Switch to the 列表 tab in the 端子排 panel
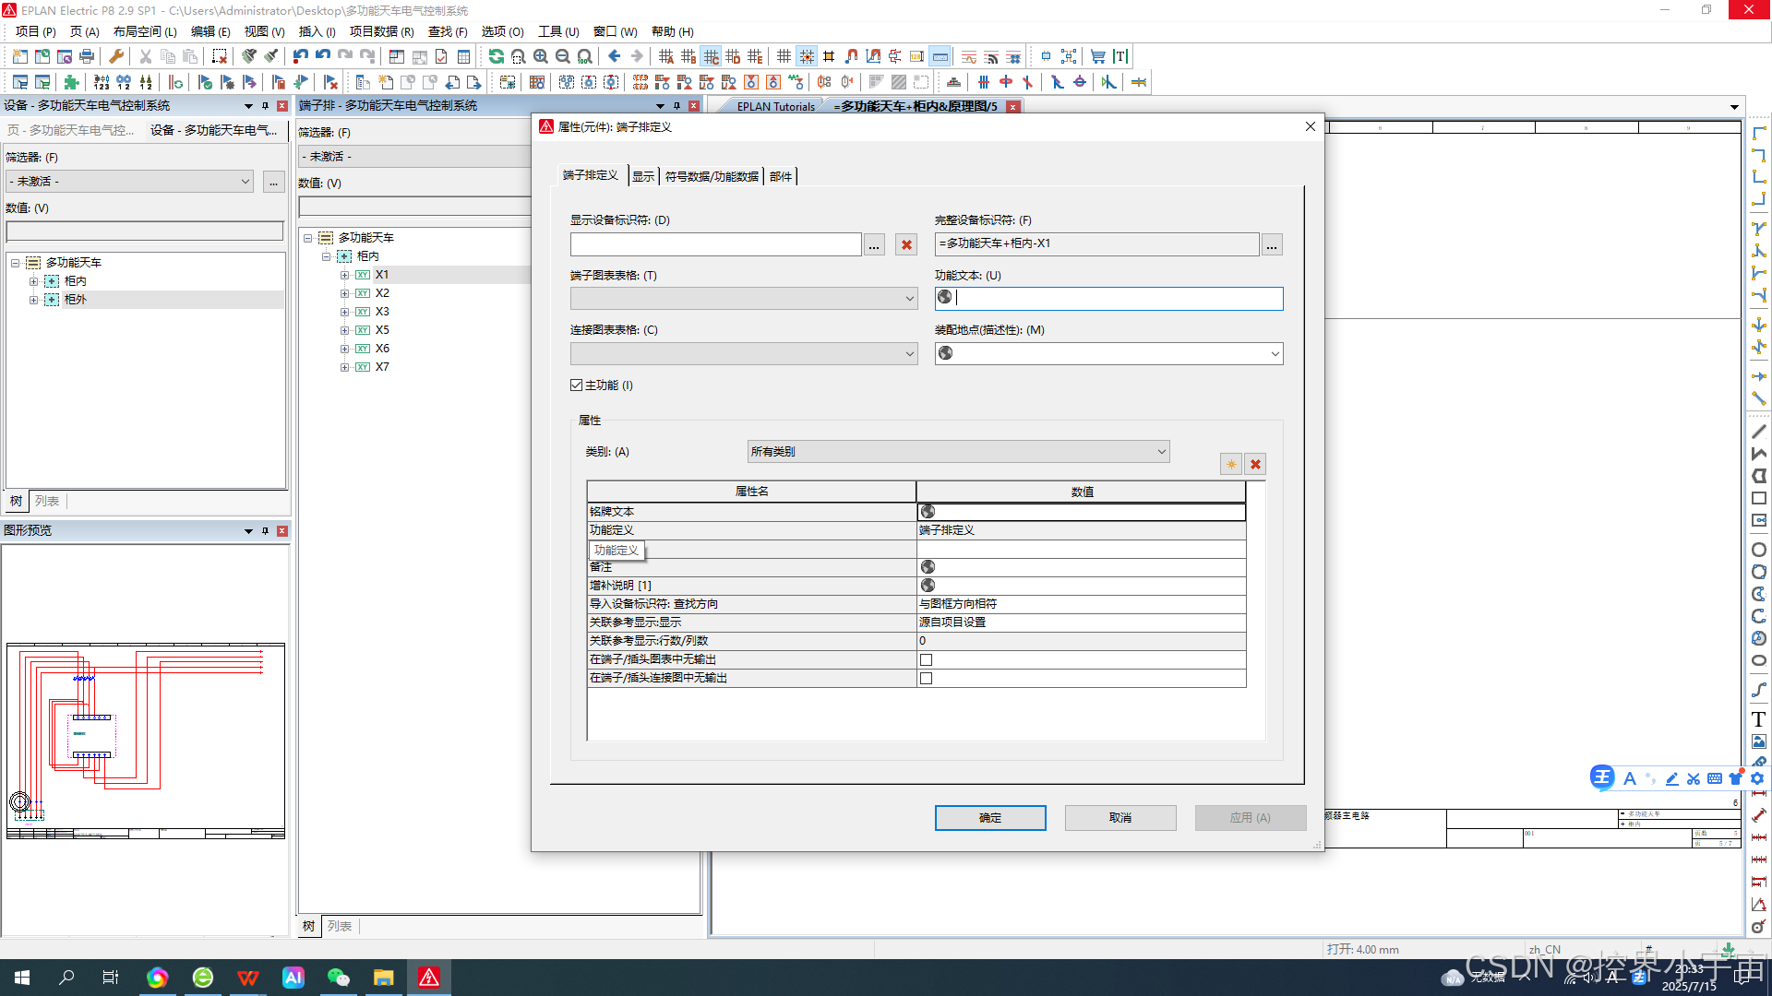This screenshot has height=996, width=1772. coord(340,927)
